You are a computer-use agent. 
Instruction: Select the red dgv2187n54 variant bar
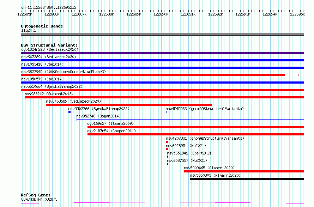(x=196, y=134)
